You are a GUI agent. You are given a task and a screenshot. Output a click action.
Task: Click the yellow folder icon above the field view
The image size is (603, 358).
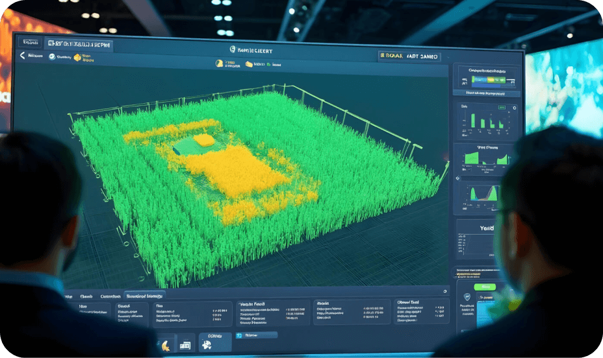click(x=248, y=64)
